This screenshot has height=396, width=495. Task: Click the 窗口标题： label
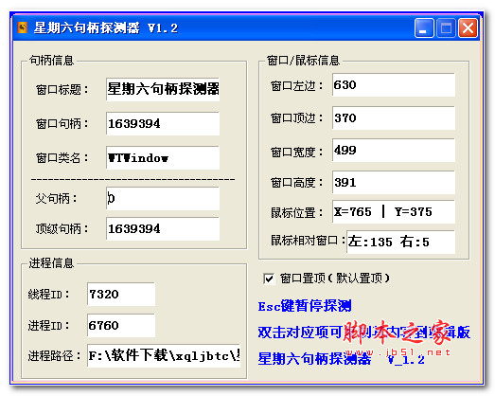pos(62,90)
